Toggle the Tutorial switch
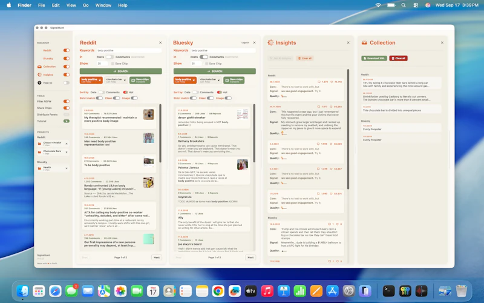 [x=67, y=121]
